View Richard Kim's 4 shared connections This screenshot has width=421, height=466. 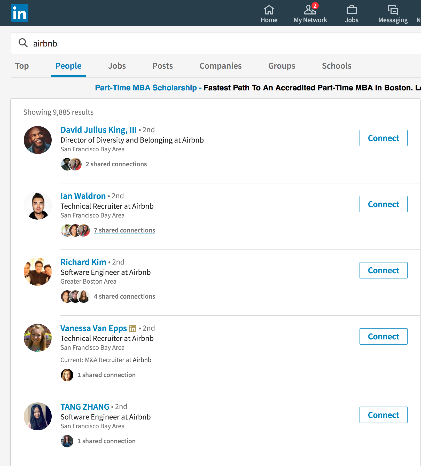(124, 296)
